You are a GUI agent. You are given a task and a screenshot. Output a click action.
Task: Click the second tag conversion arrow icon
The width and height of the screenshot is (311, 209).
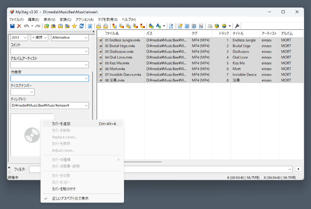pos(121,26)
